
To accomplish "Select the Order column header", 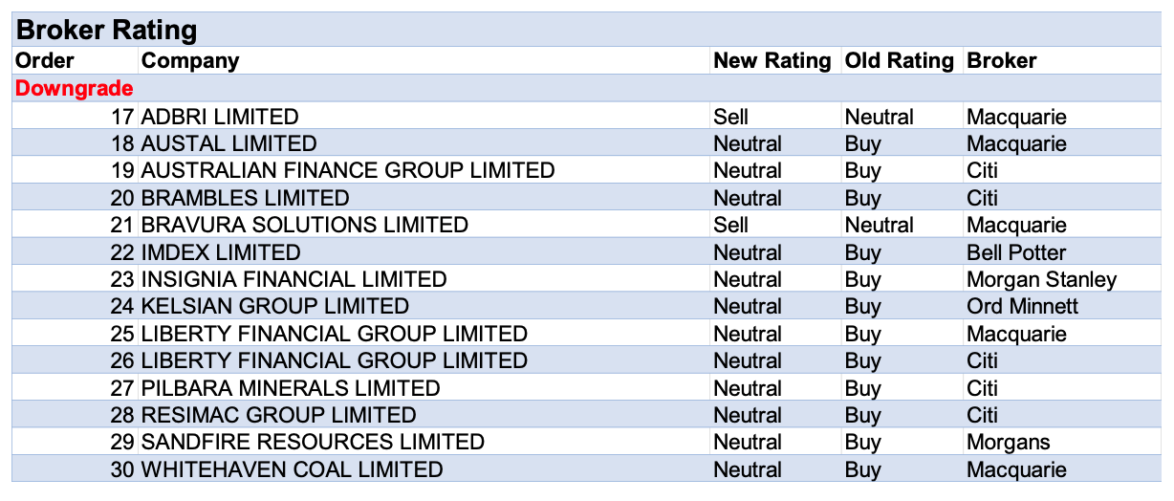I will tap(45, 61).
